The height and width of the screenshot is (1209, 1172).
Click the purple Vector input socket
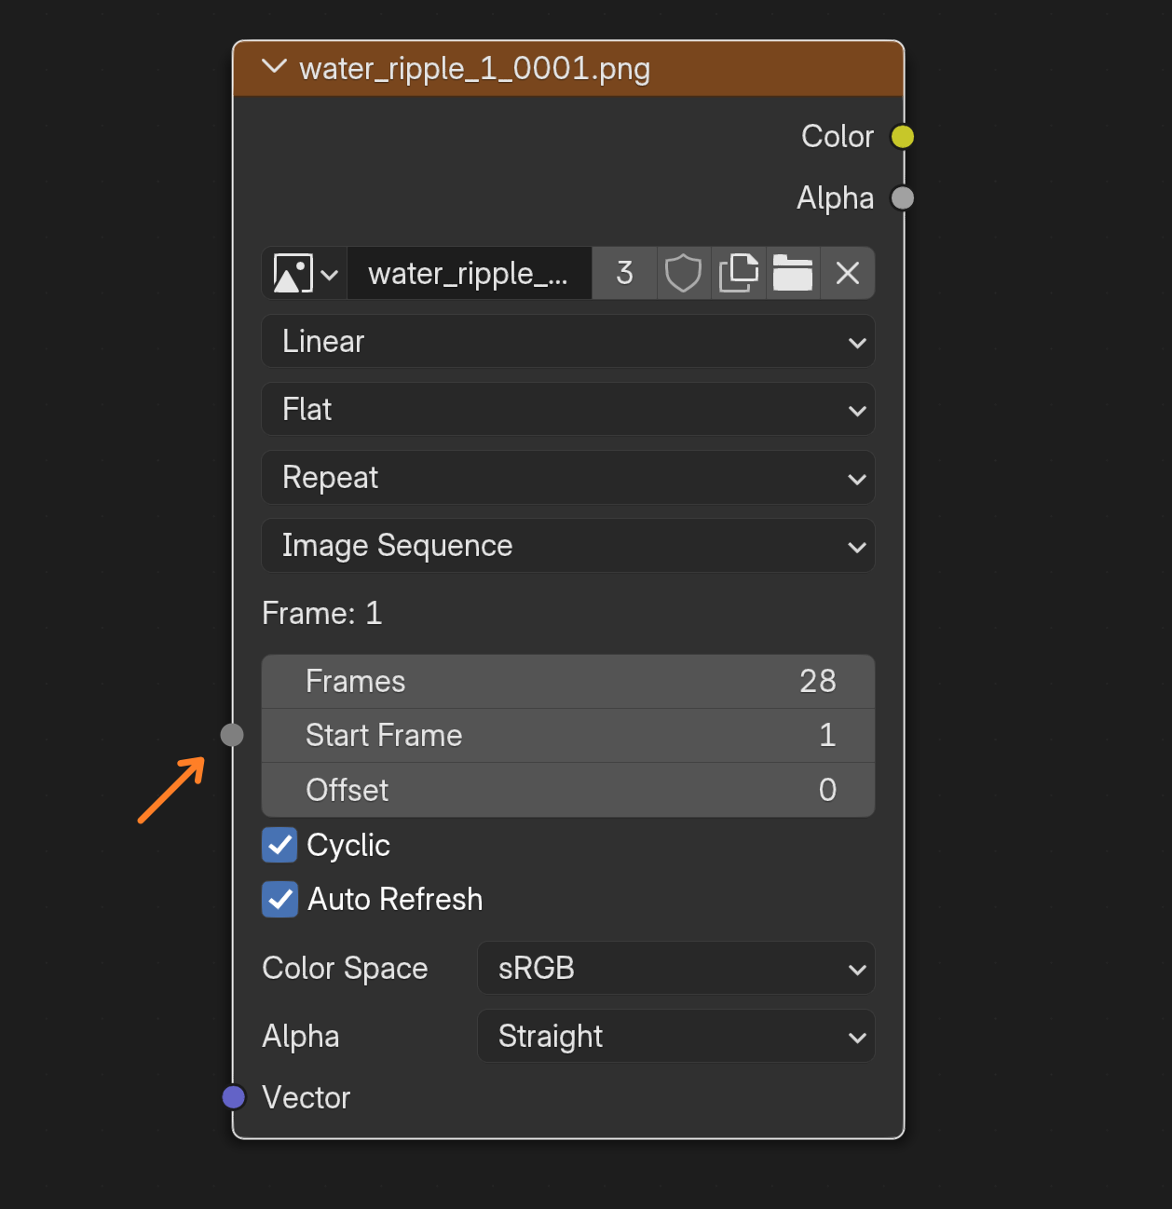tap(234, 1097)
